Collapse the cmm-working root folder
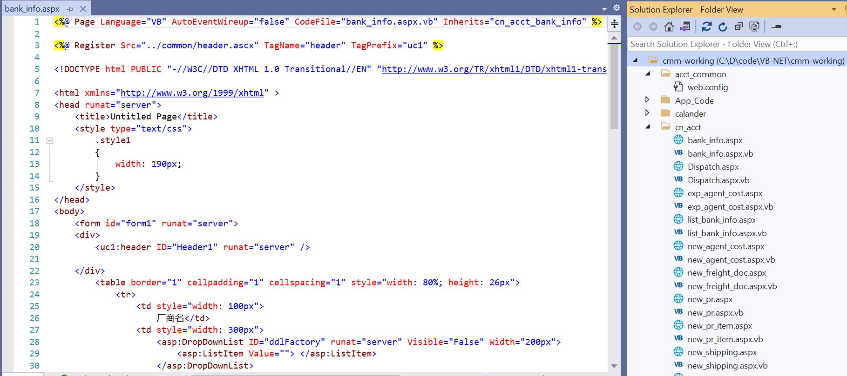Screen dimensions: 847x376 (x=635, y=60)
